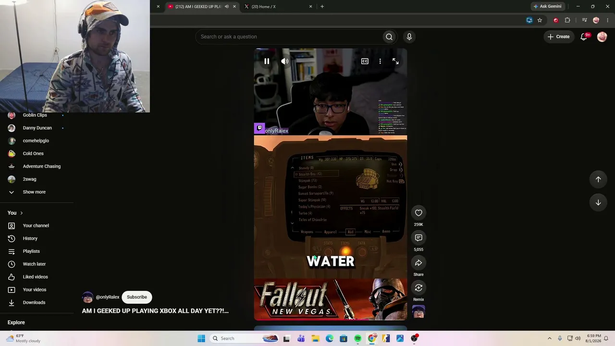Remix this Short

pos(418,288)
